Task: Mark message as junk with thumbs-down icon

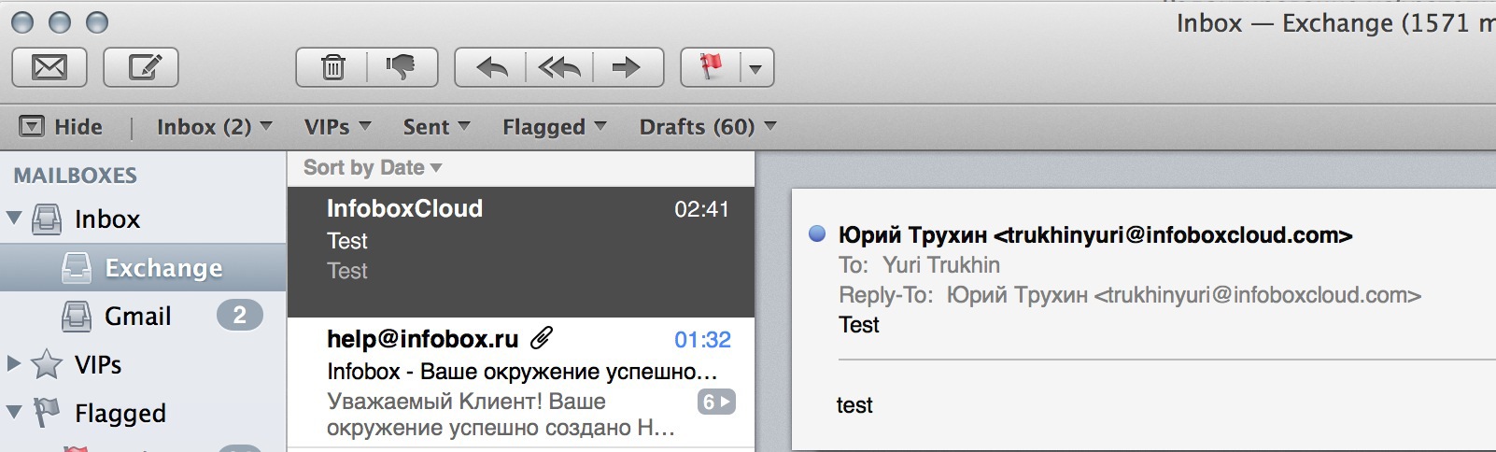Action: pyautogui.click(x=401, y=67)
